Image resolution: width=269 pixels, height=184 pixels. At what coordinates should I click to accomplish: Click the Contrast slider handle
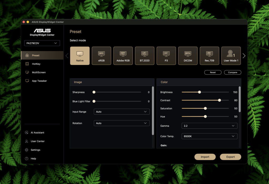[219, 100]
